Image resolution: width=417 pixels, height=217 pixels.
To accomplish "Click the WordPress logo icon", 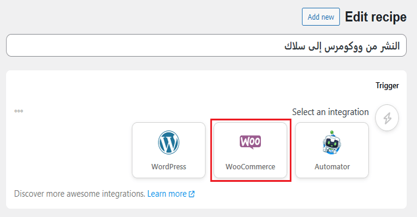I will pyautogui.click(x=169, y=142).
